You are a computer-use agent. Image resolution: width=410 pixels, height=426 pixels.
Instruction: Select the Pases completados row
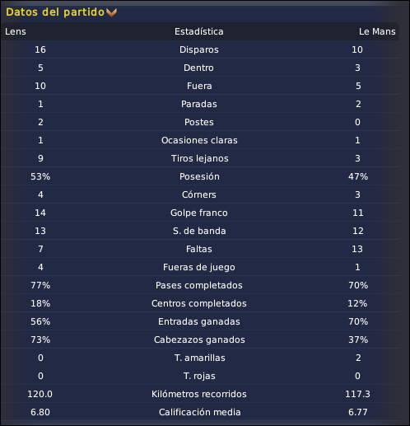[200, 285]
